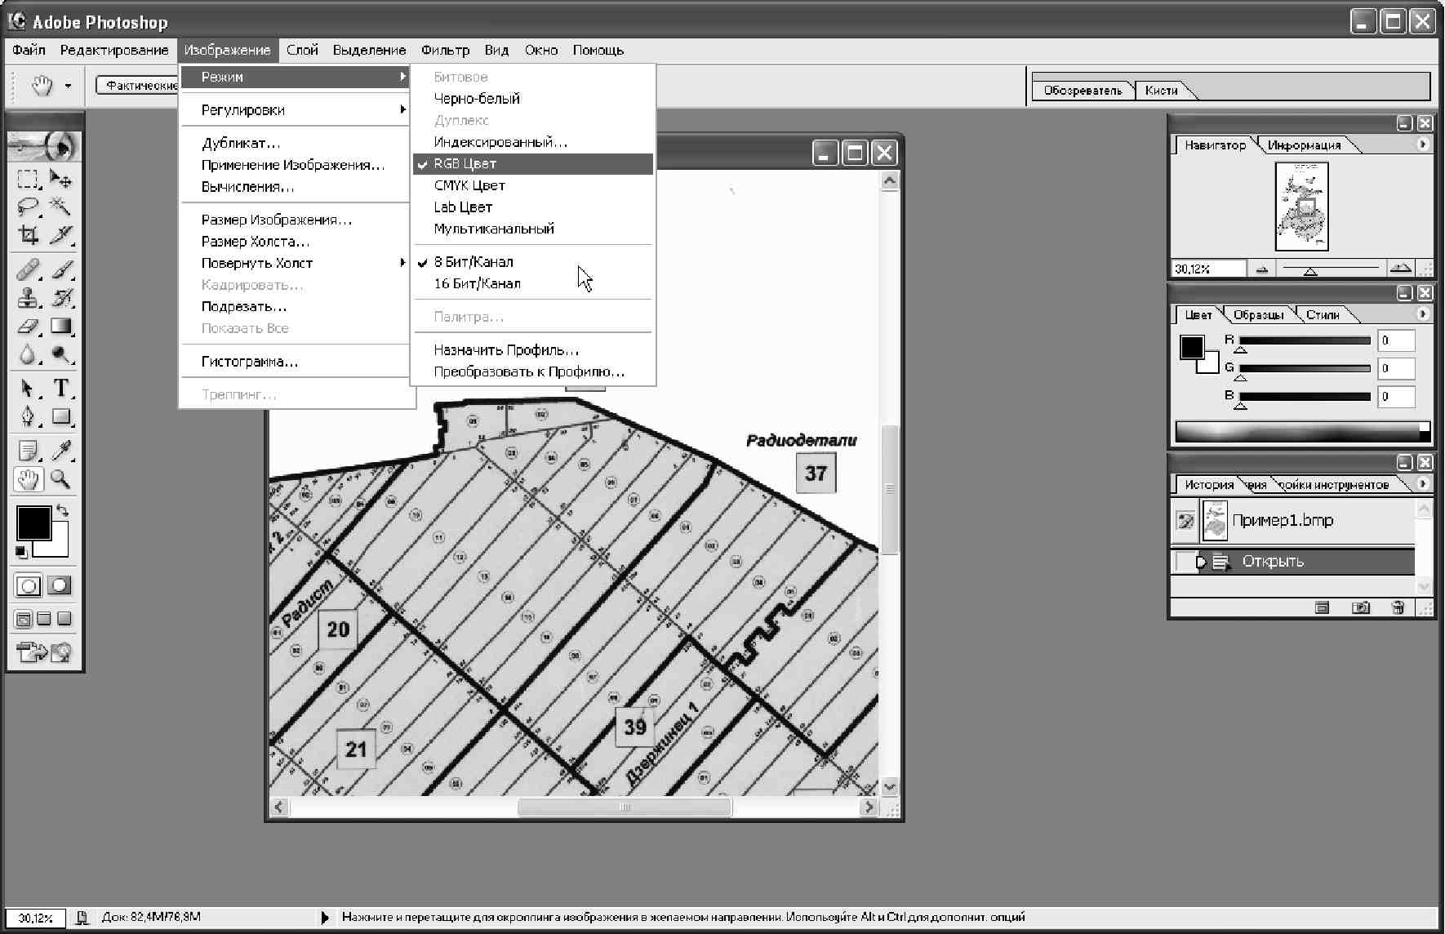Open the status bar info arrow menu
The image size is (1445, 934).
tap(325, 918)
